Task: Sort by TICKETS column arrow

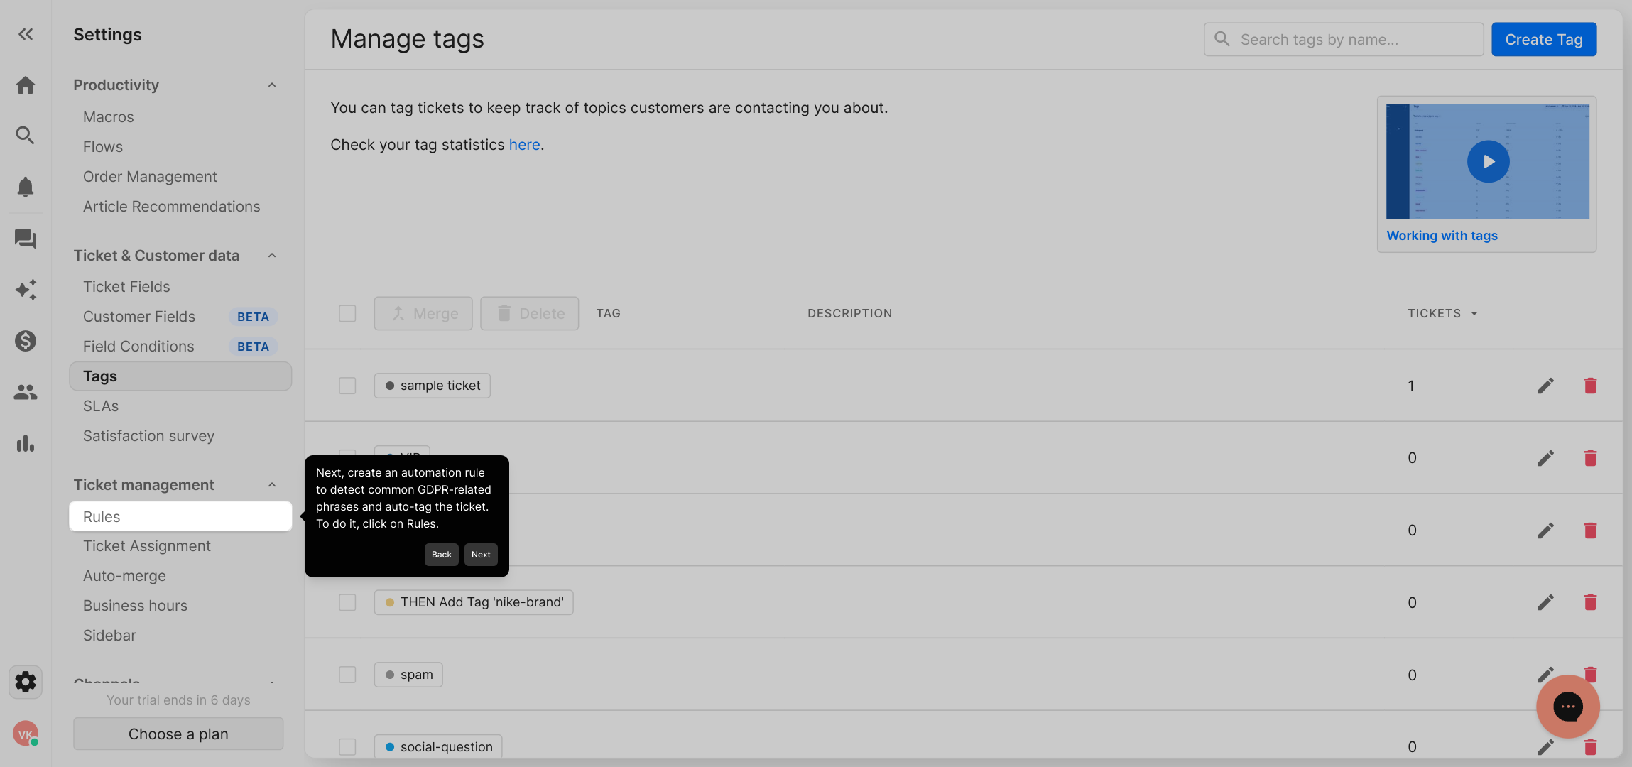Action: [1474, 313]
